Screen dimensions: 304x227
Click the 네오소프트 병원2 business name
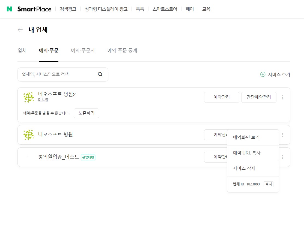57,94
